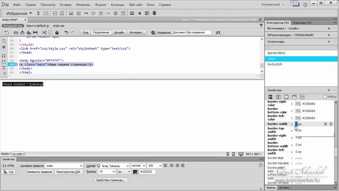Image resolution: width=339 pixels, height=191 pixels.
Task: Insert a horizontal rule from toolbar
Action: pyautogui.click(x=108, y=13)
